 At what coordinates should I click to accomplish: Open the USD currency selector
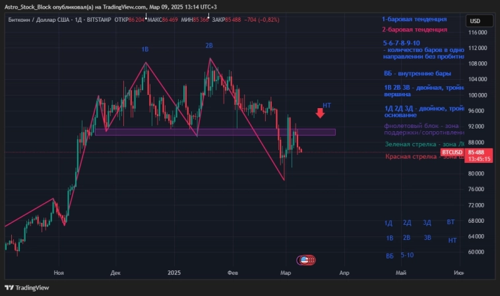click(480, 21)
